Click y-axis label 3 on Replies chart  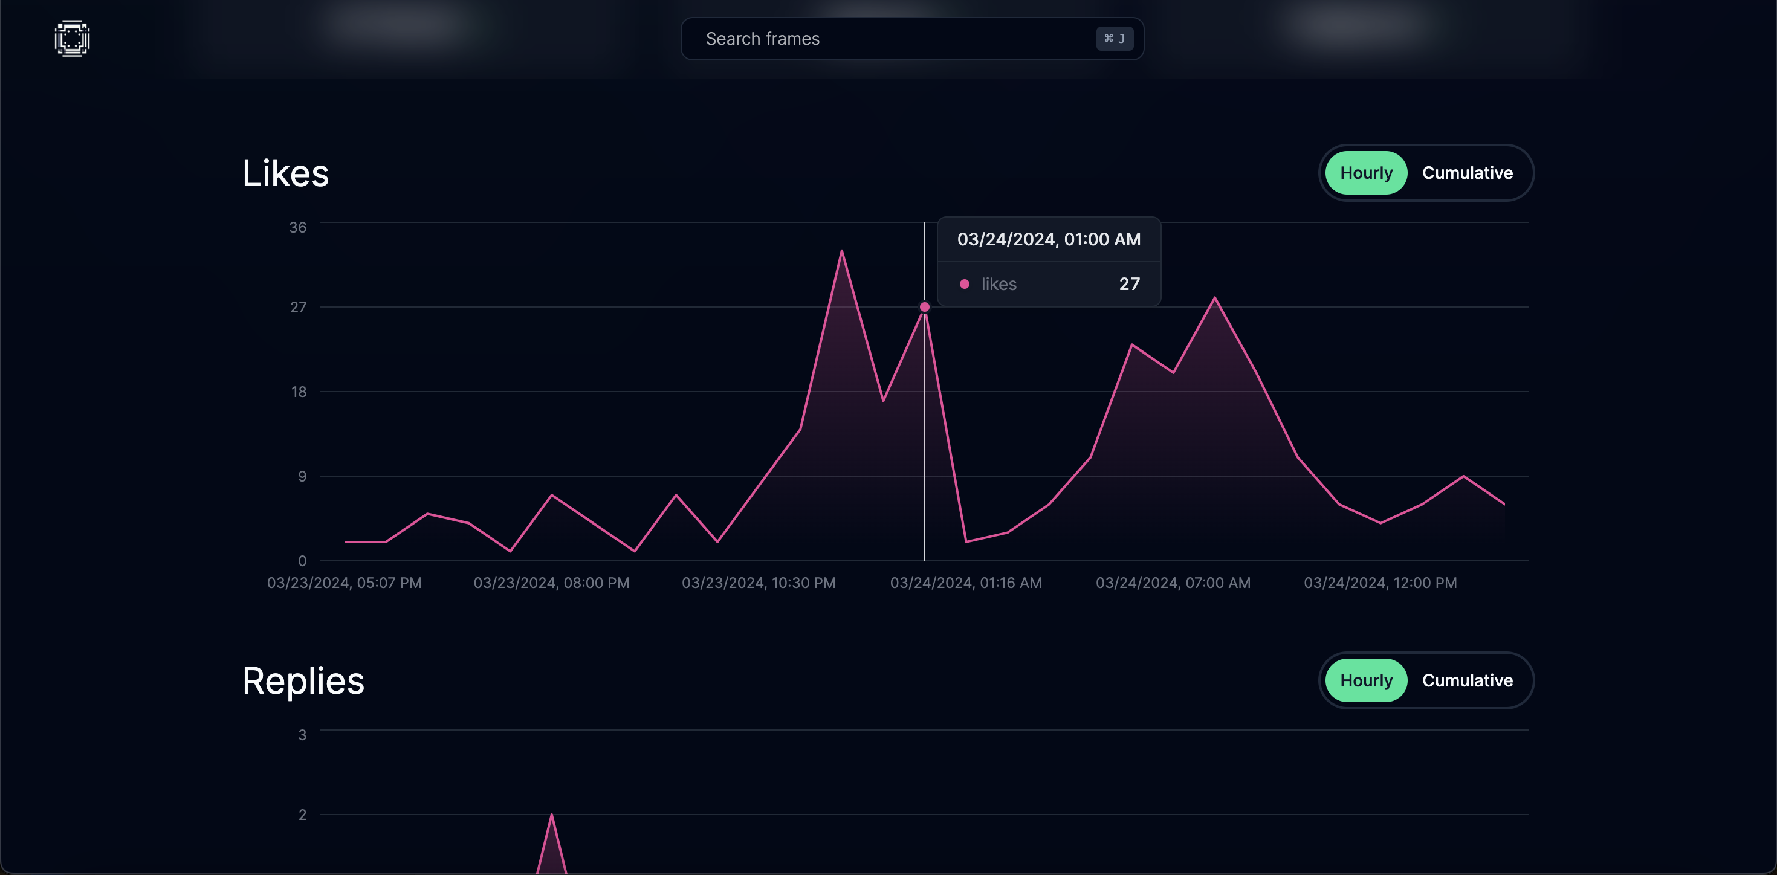pos(302,735)
